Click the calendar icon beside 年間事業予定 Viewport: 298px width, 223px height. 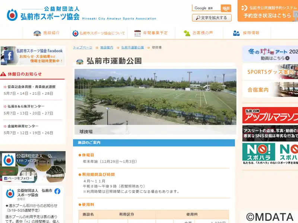tap(137, 33)
